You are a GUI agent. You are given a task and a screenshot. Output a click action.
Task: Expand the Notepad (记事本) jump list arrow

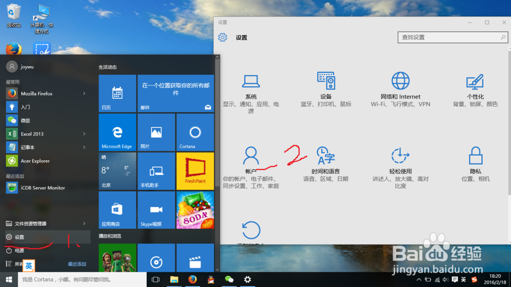pyautogui.click(x=84, y=147)
